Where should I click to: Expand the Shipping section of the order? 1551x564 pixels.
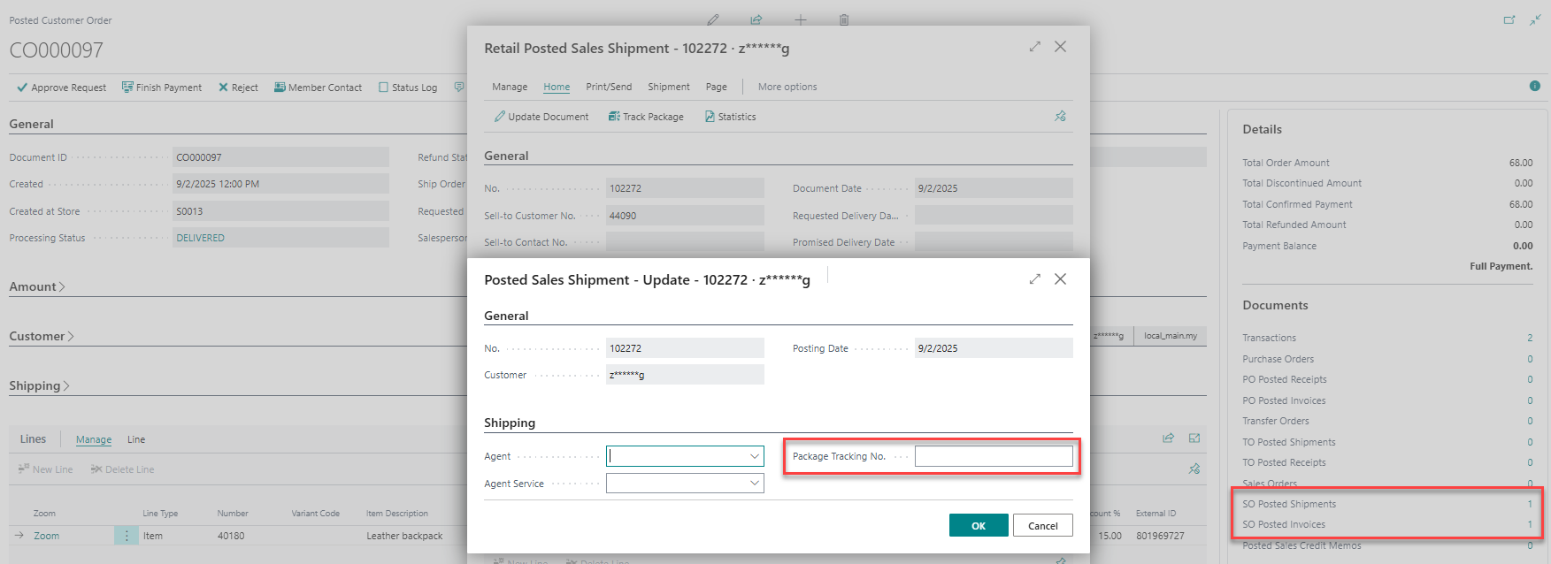point(39,386)
